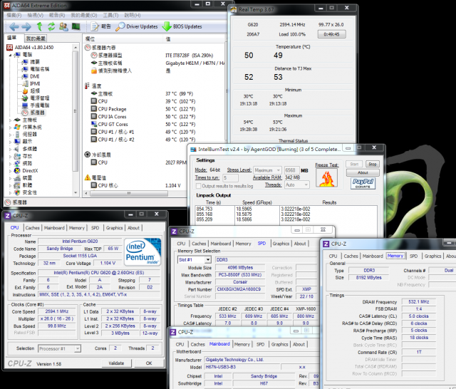This screenshot has height=389, width=456.
Task: Expand the tree node just below DirectX
Action: pyautogui.click(x=10, y=178)
